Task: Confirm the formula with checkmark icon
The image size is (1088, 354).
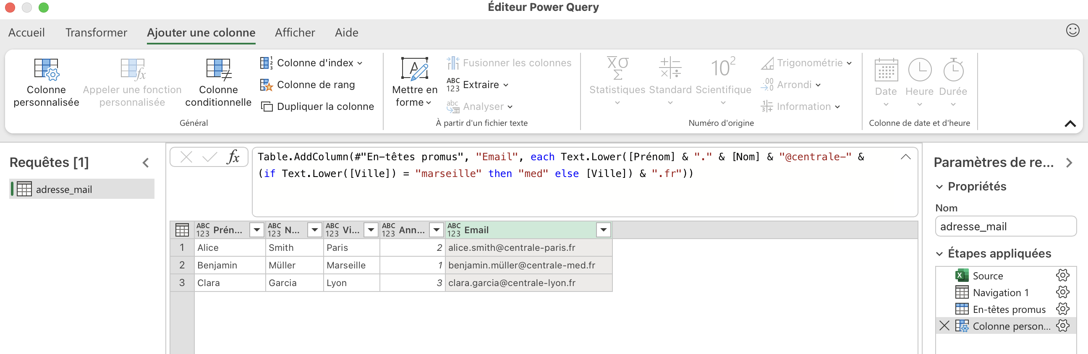Action: [209, 157]
